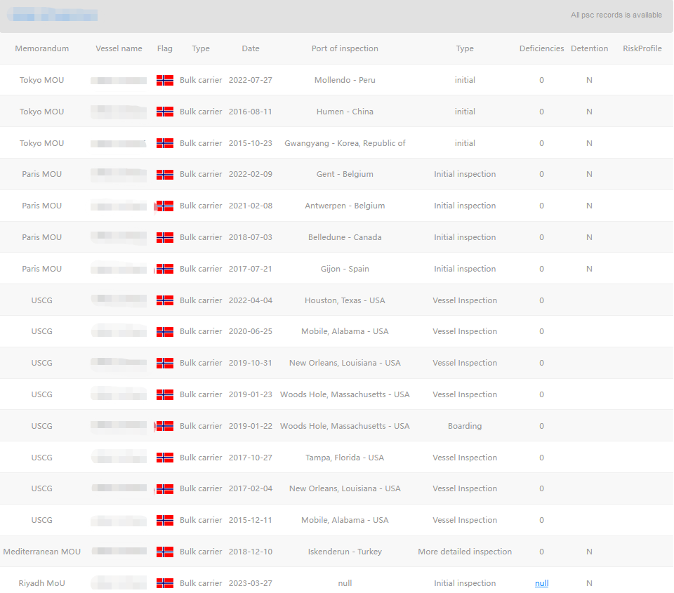Click the date 2017-07-21
This screenshot has width=674, height=593.
(251, 269)
